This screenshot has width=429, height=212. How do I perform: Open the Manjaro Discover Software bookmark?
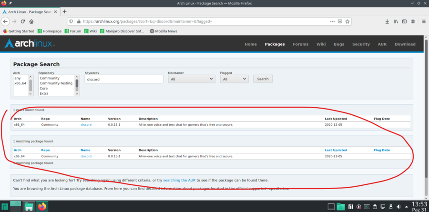point(122,31)
